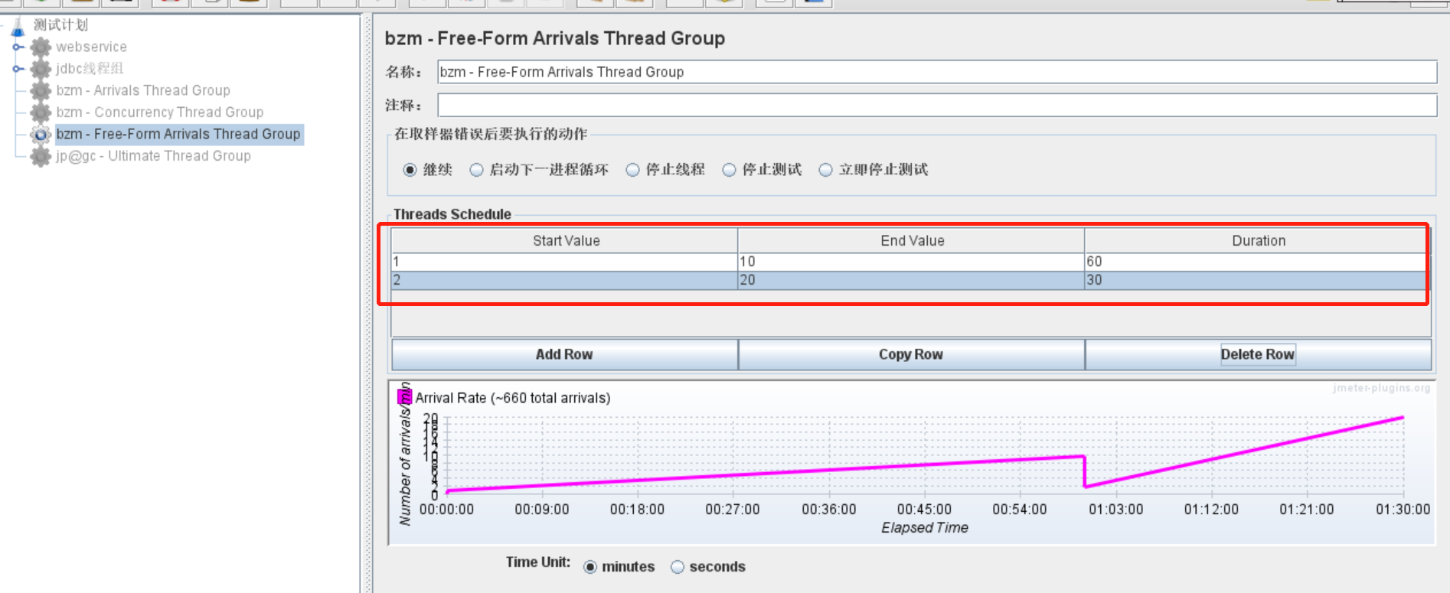Set Time Unit to minutes
The height and width of the screenshot is (593, 1450).
tap(590, 567)
